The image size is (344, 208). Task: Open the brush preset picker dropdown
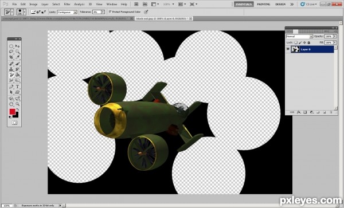click(25, 12)
